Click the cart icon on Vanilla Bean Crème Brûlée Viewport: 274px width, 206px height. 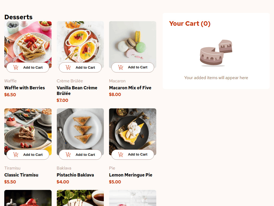(x=68, y=67)
